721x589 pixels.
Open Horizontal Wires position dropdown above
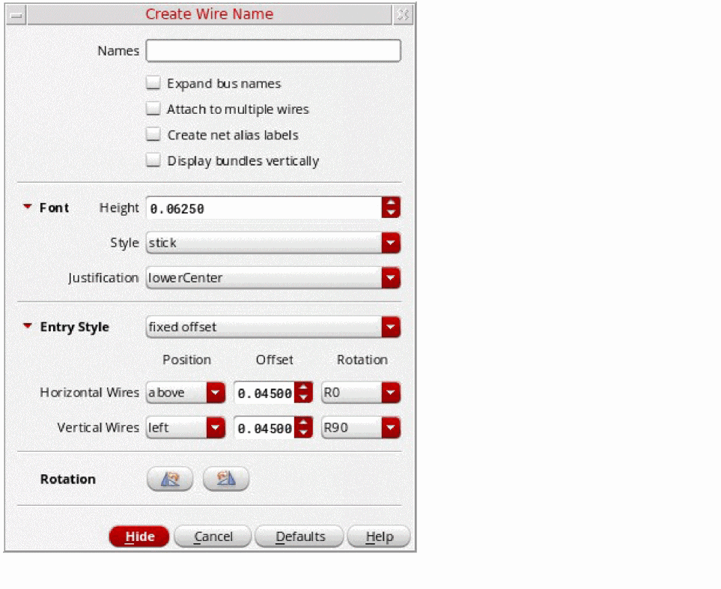[186, 393]
